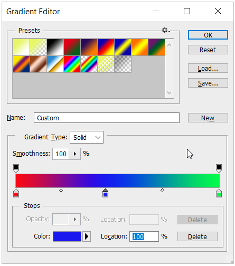
Task: Select the copper gradient preset
Action: (x=39, y=64)
